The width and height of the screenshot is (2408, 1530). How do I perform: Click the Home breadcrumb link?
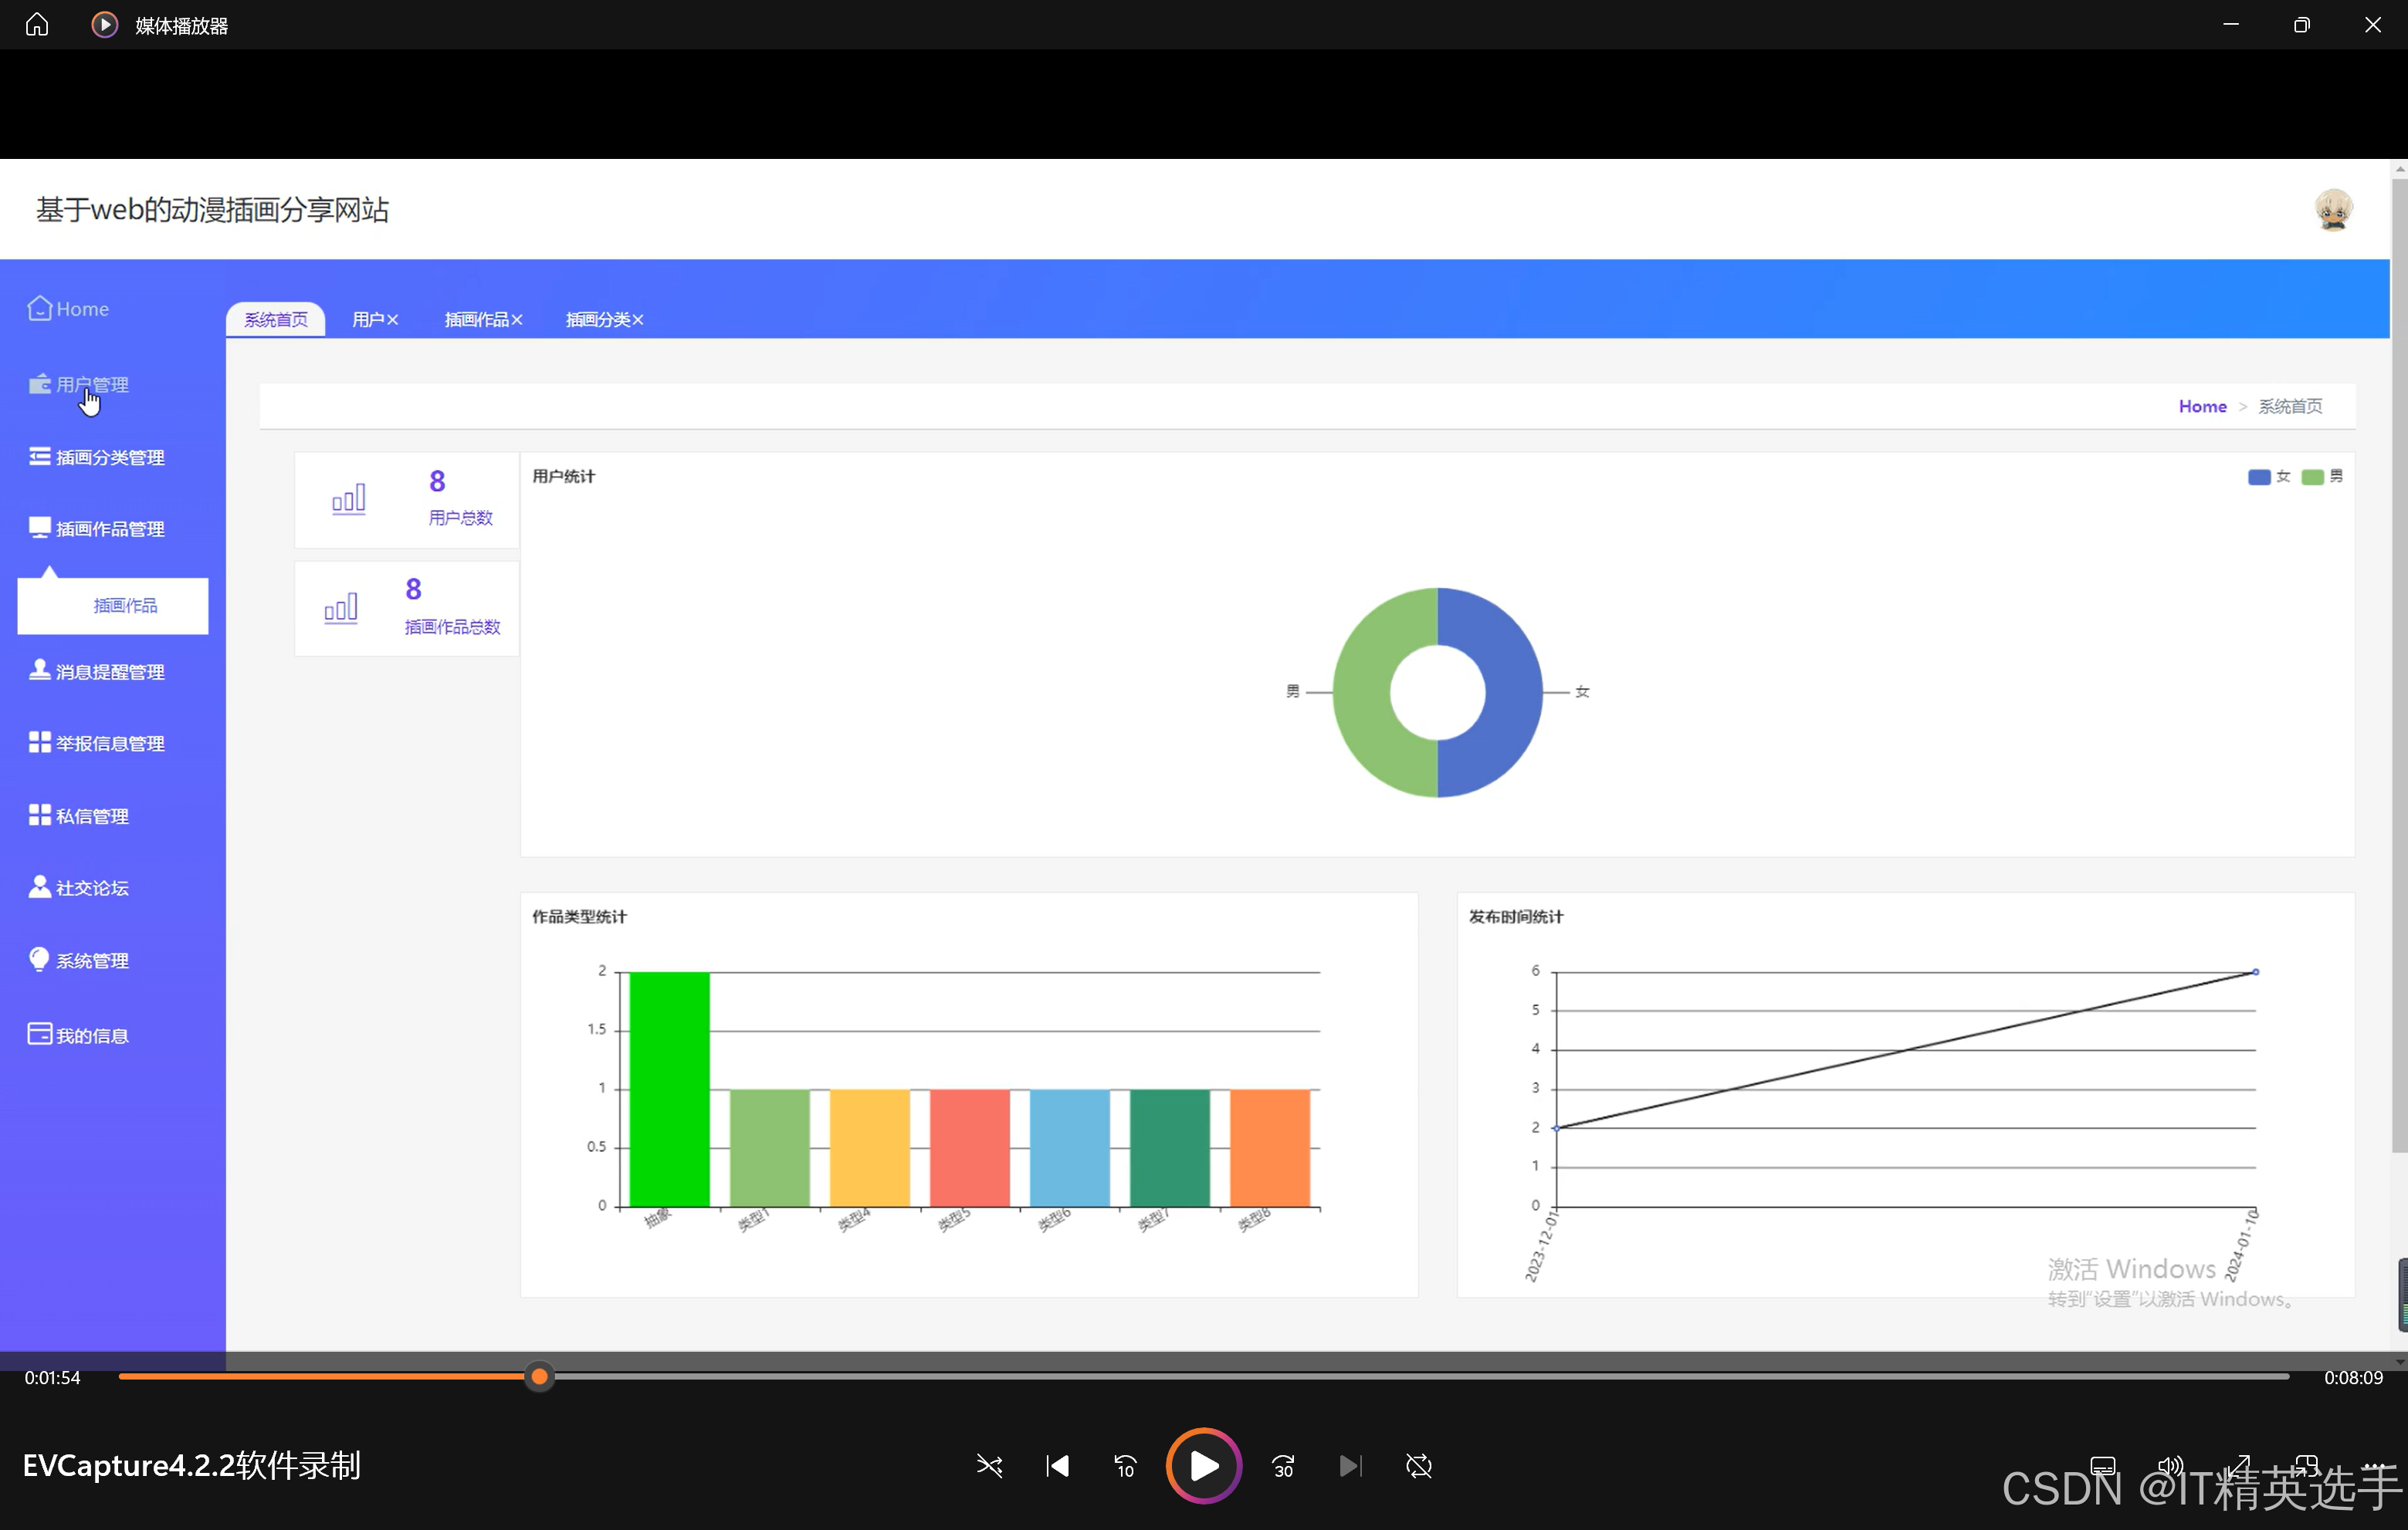pyautogui.click(x=2202, y=407)
